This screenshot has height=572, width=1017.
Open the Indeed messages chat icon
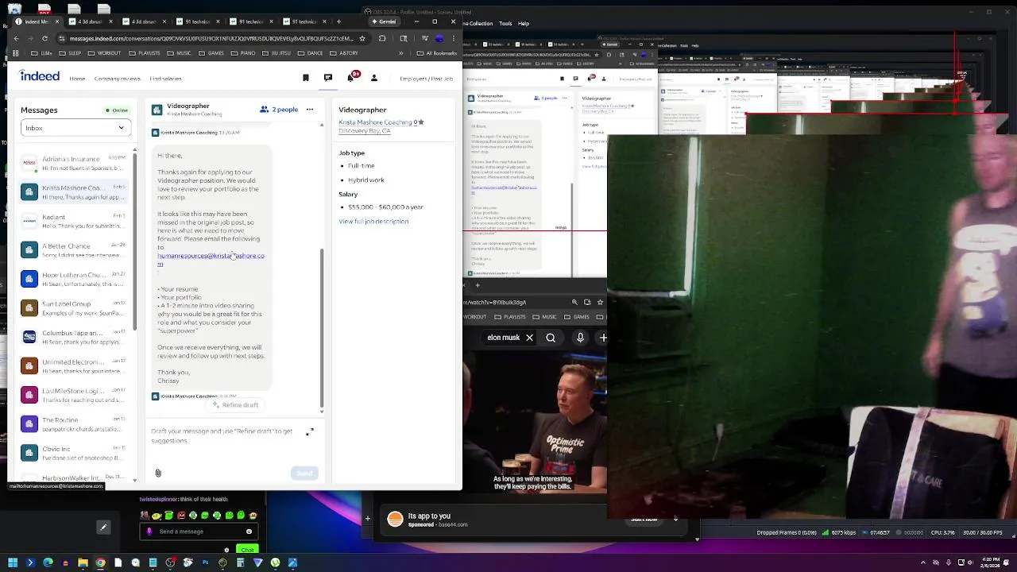point(328,78)
